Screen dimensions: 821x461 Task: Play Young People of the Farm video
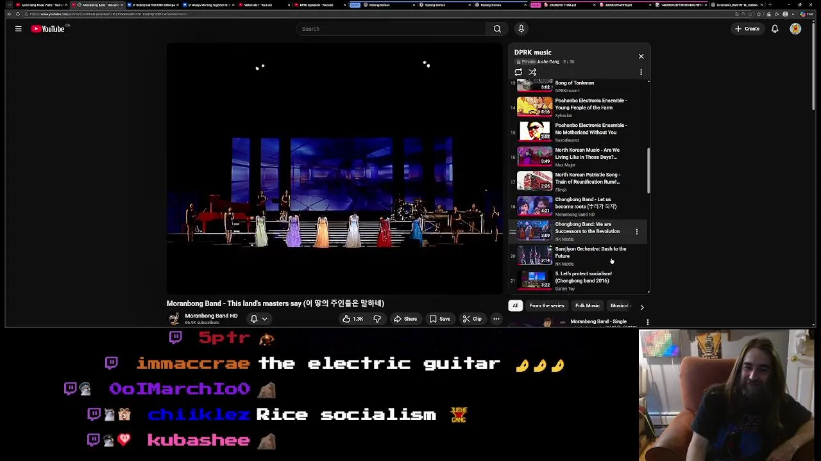click(x=577, y=107)
